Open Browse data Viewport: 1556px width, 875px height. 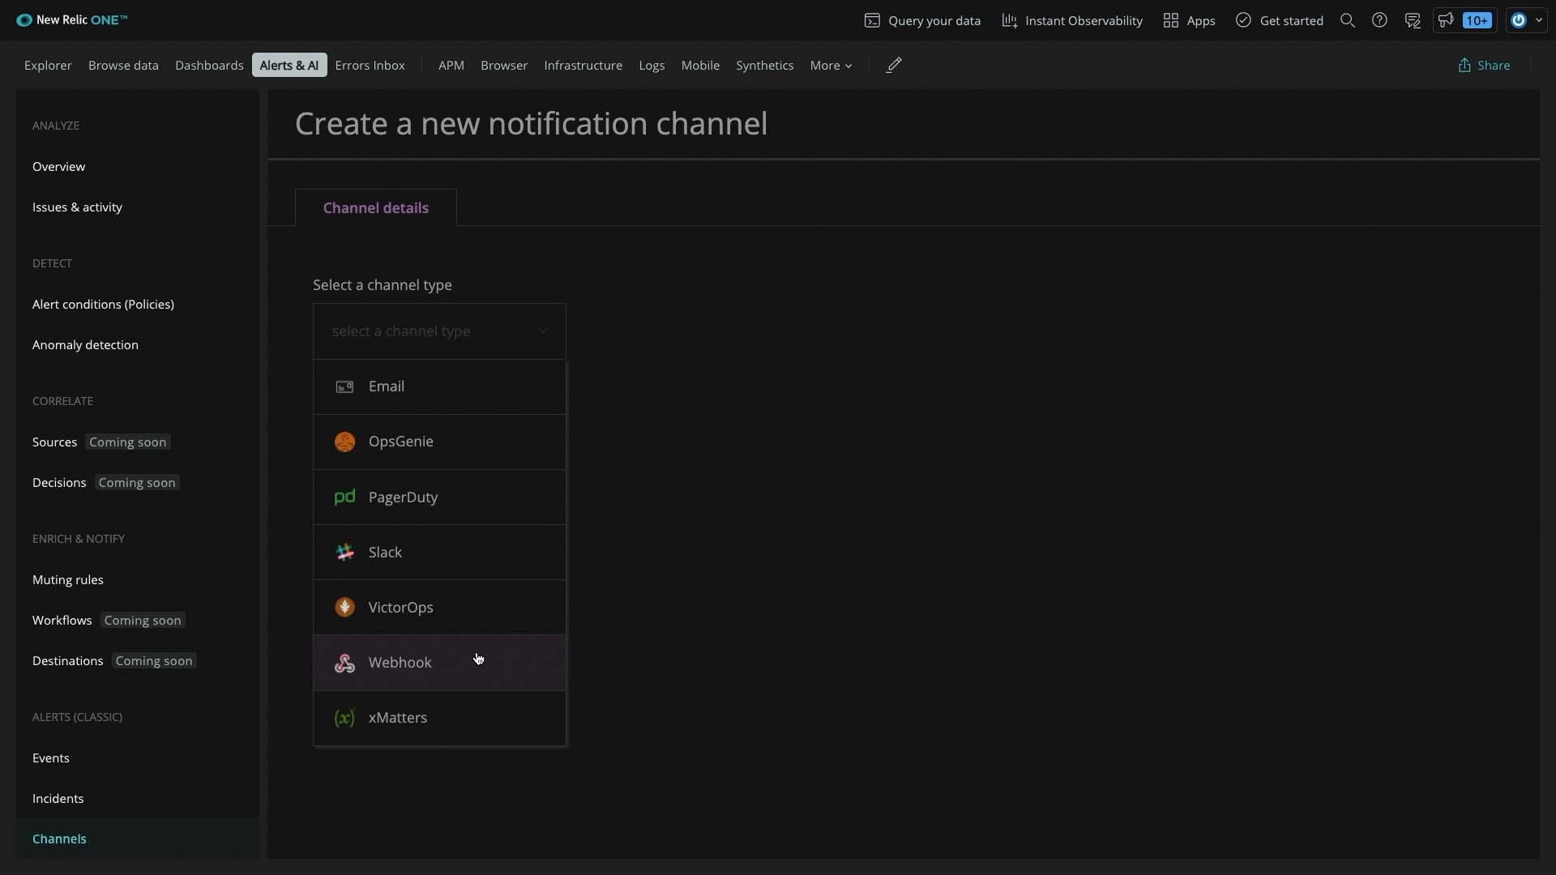tap(123, 65)
